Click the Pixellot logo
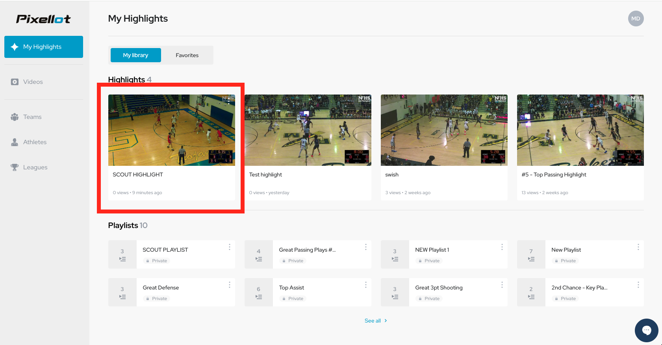The width and height of the screenshot is (662, 345). click(x=43, y=19)
